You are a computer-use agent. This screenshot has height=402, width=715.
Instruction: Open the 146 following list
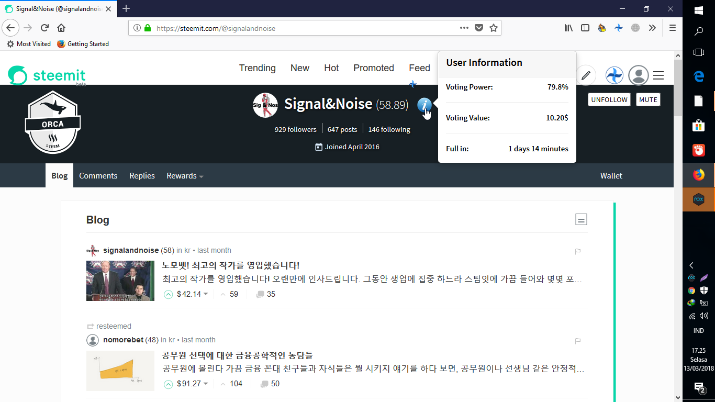pyautogui.click(x=389, y=129)
